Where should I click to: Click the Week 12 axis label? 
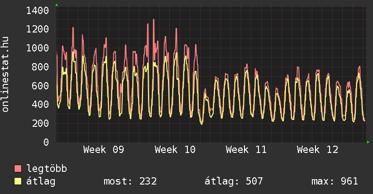coord(317,150)
